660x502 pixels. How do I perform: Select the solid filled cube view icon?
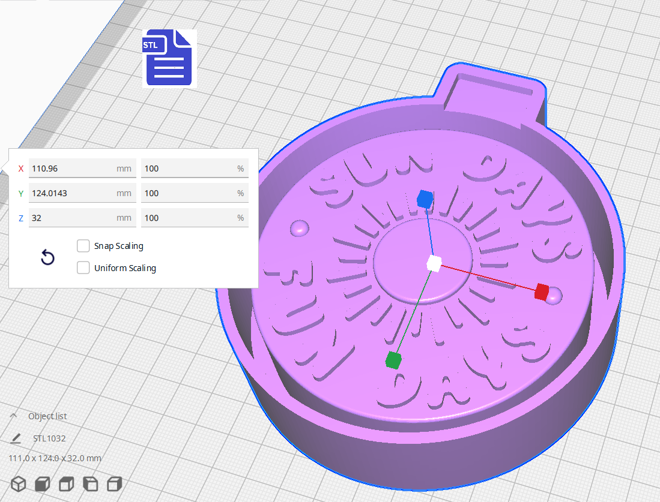click(x=41, y=483)
